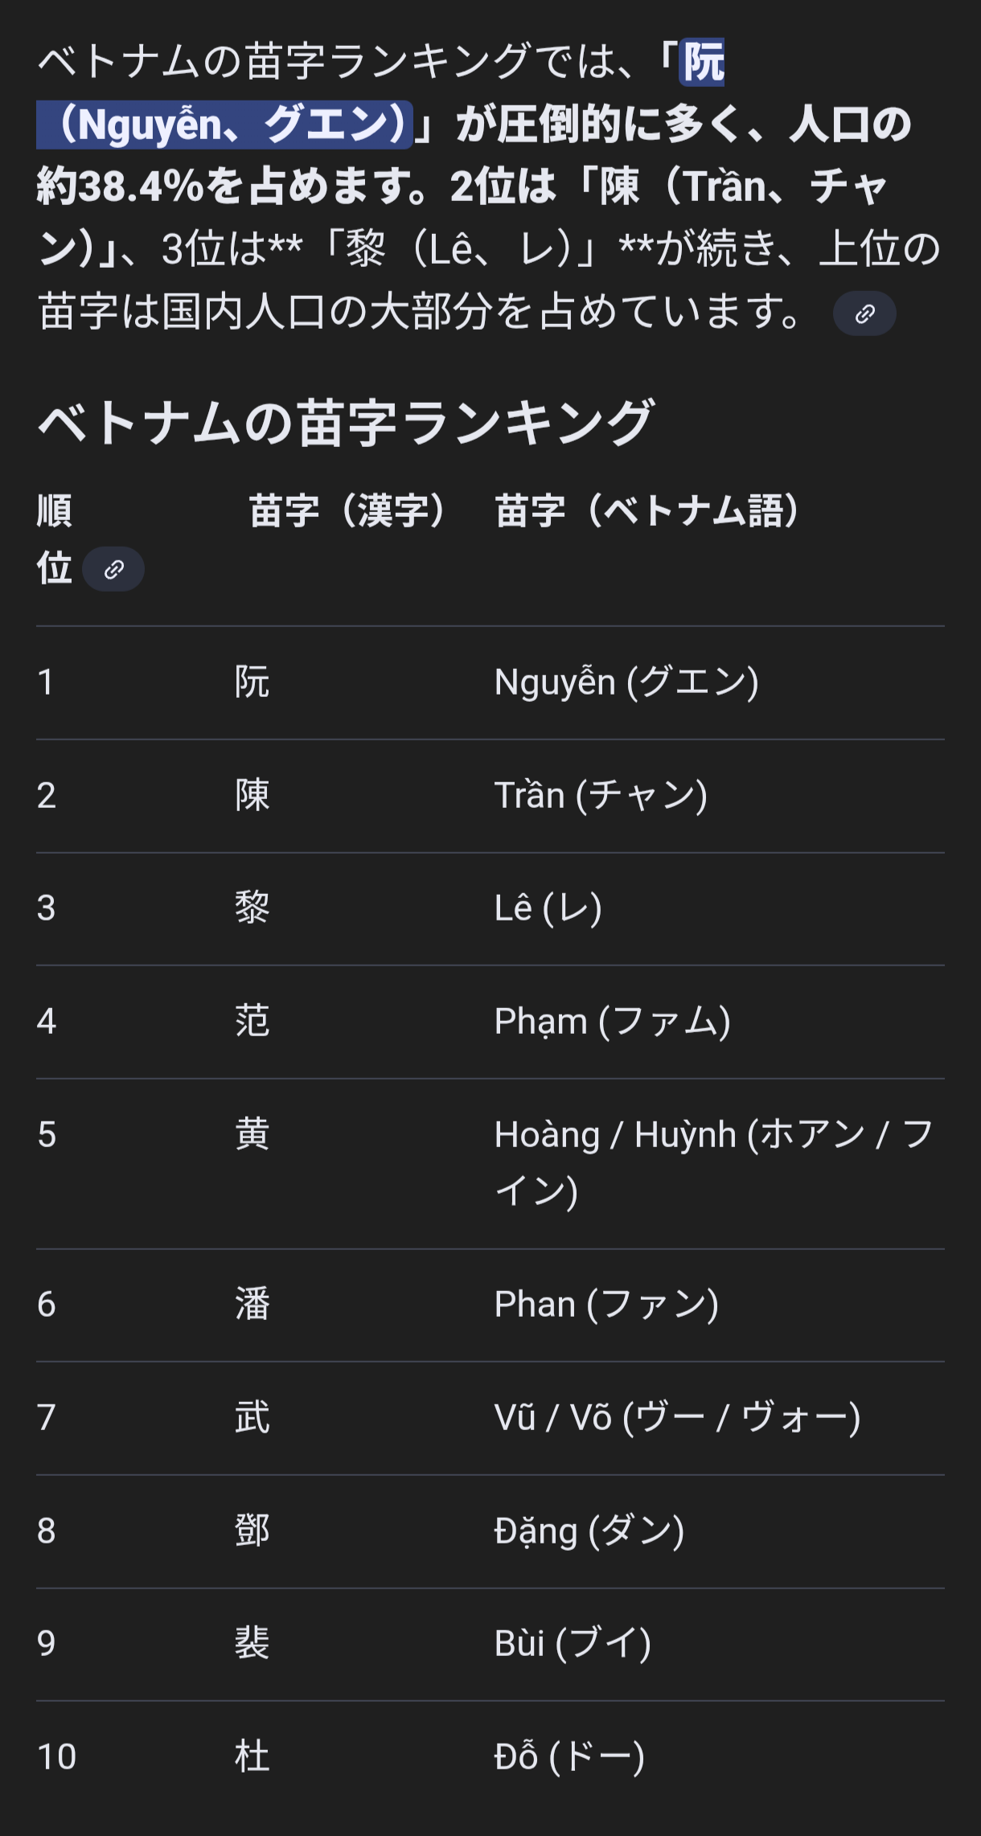Click the kanji 武 in the table
The image size is (981, 1836).
click(x=252, y=1417)
